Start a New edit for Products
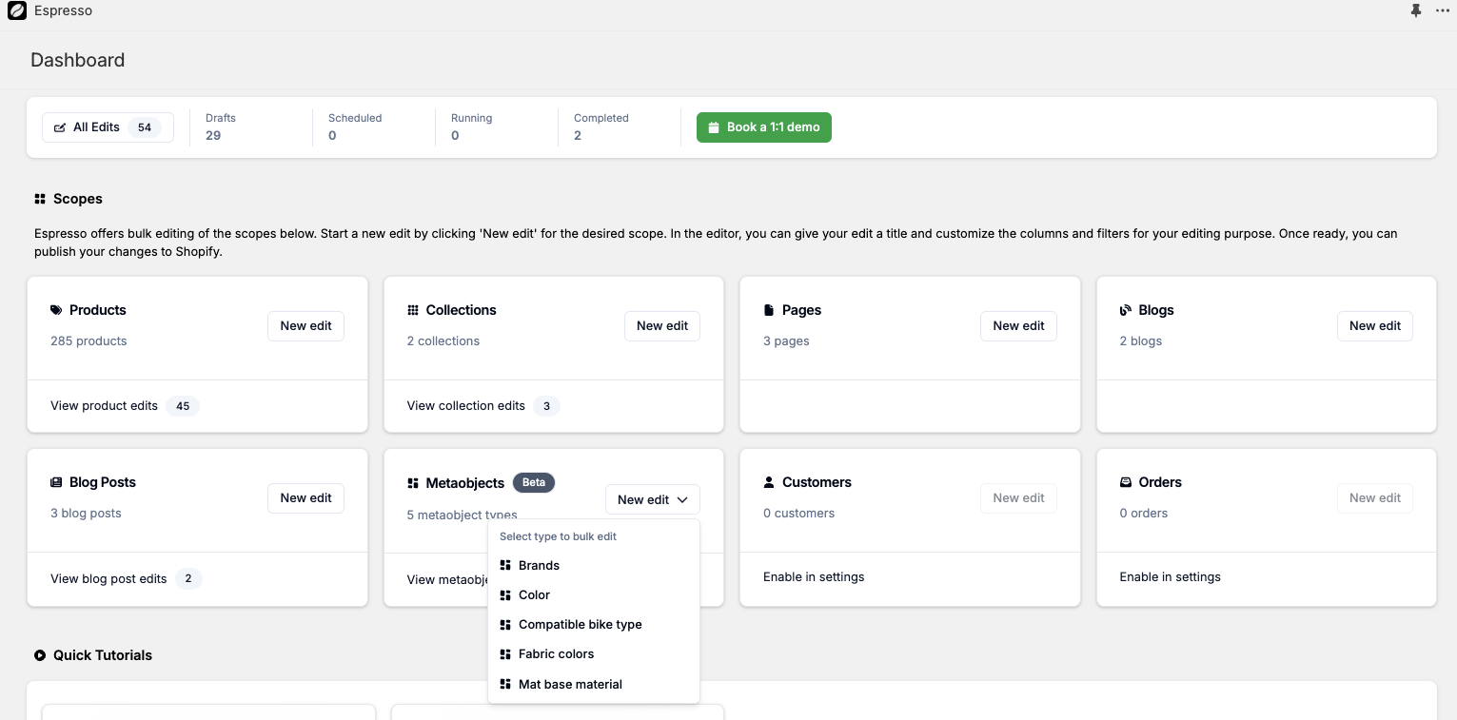This screenshot has height=720, width=1457. pos(305,325)
